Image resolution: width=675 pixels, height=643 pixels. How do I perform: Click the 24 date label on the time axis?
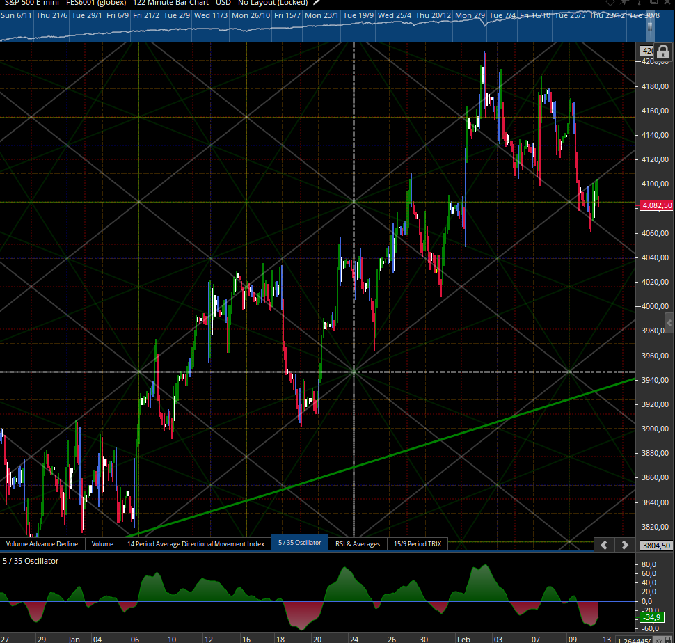tap(354, 639)
